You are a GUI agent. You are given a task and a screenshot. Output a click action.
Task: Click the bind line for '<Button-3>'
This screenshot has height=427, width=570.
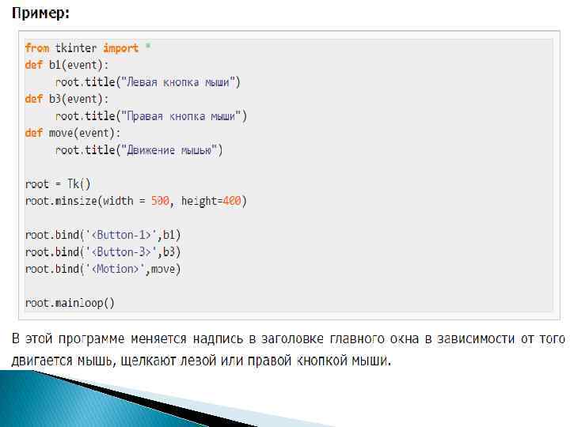tap(103, 252)
